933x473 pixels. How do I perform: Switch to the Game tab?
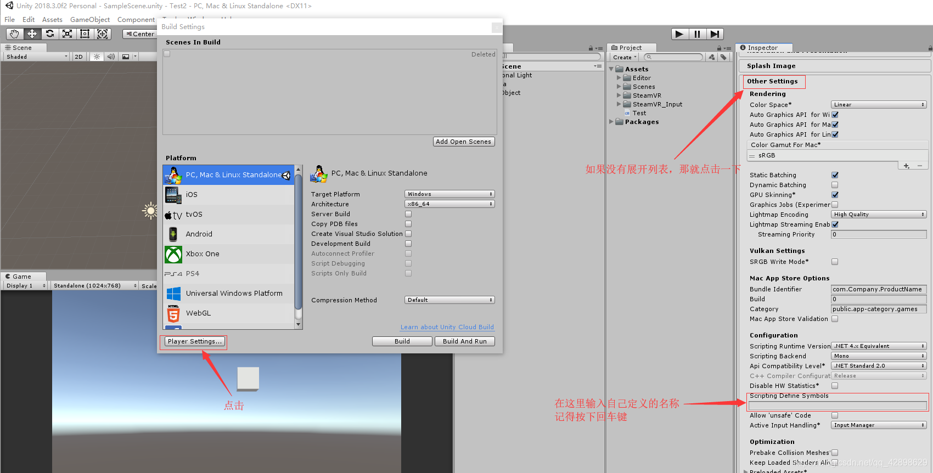click(x=23, y=277)
